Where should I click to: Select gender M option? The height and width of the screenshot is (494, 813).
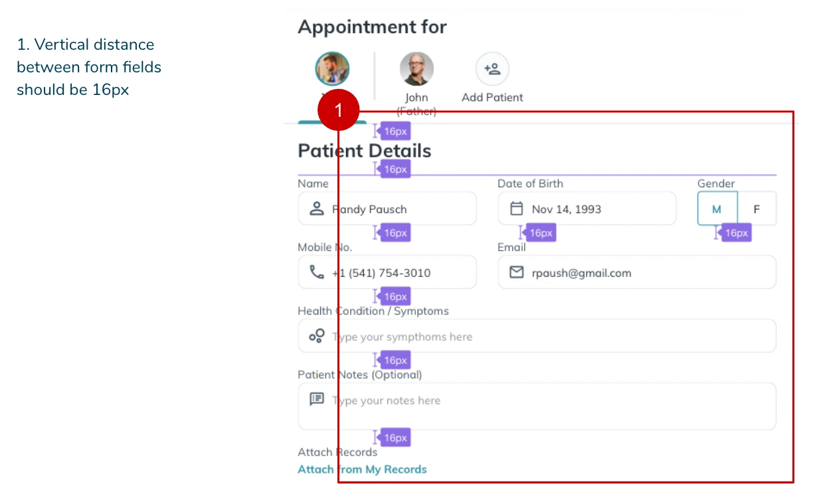click(717, 209)
